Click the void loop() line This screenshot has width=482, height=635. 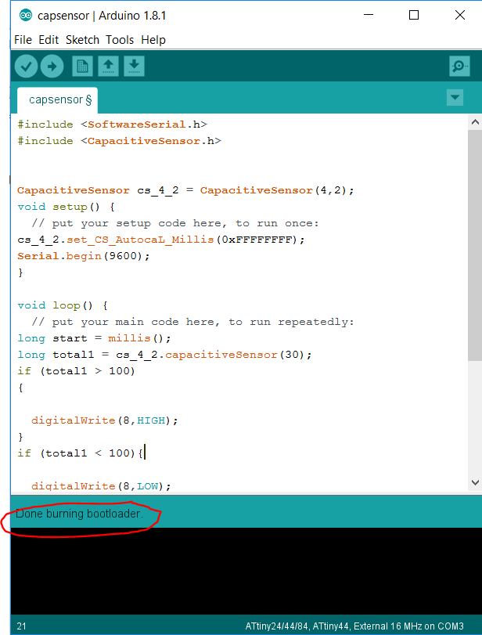tap(63, 305)
